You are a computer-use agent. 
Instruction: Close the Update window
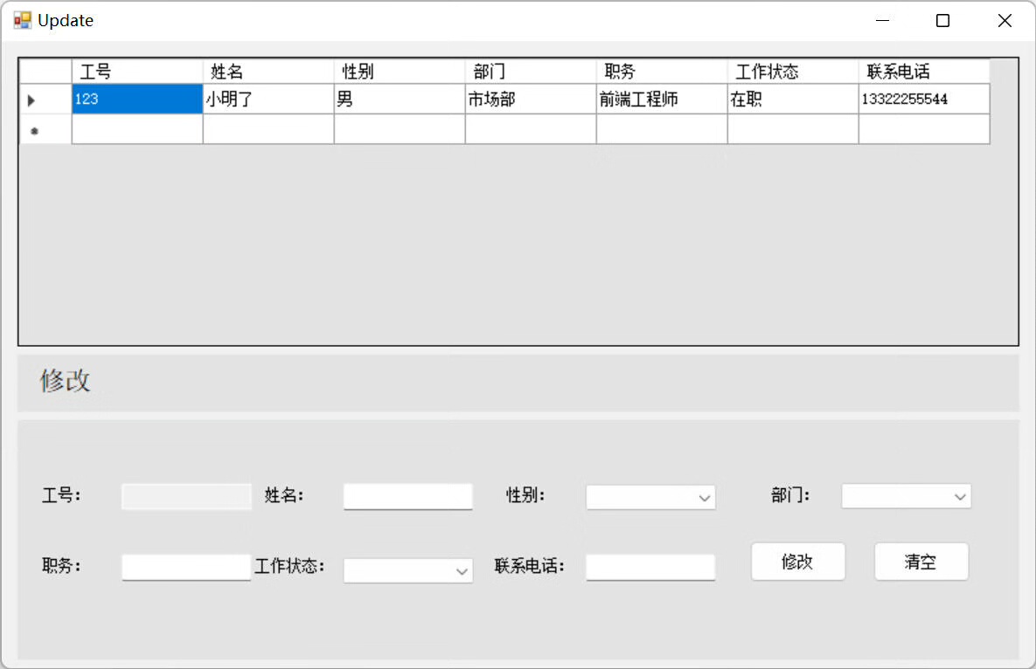1005,20
